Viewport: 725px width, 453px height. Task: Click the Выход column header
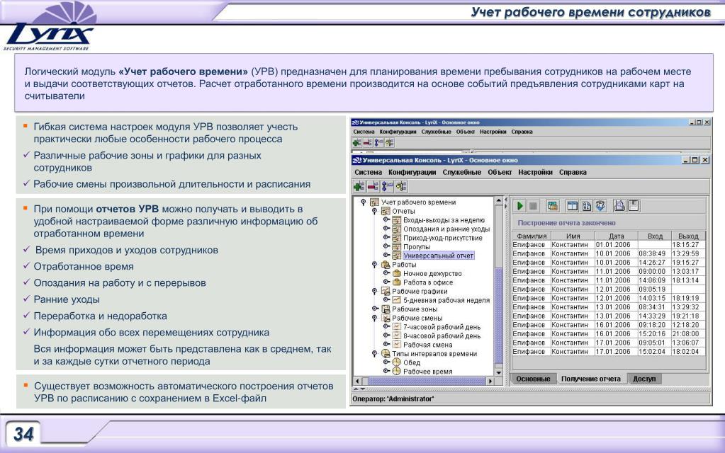[688, 236]
